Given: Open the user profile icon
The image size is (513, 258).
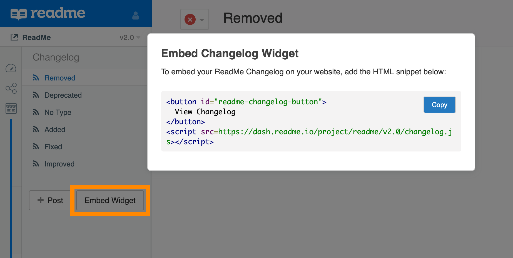Looking at the screenshot, I should (x=136, y=16).
